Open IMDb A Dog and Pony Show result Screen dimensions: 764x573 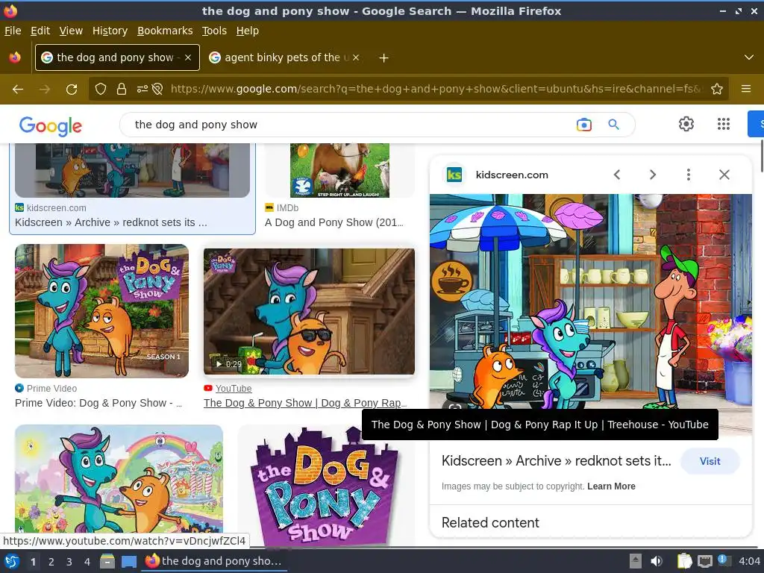[334, 222]
